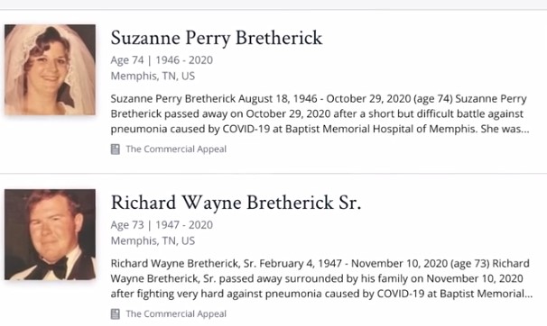Click newspaper icon under Richard's obituary
The width and height of the screenshot is (547, 326).
click(x=116, y=313)
